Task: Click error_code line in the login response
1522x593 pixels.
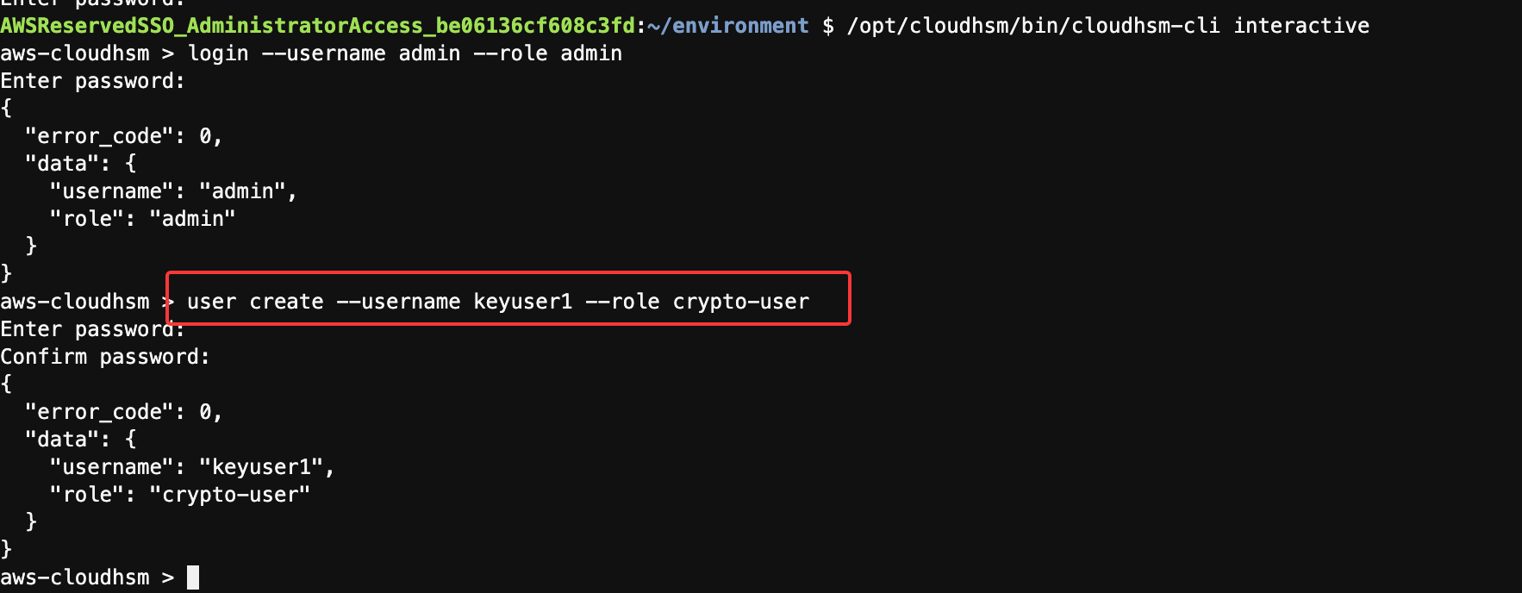Action: coord(123,136)
